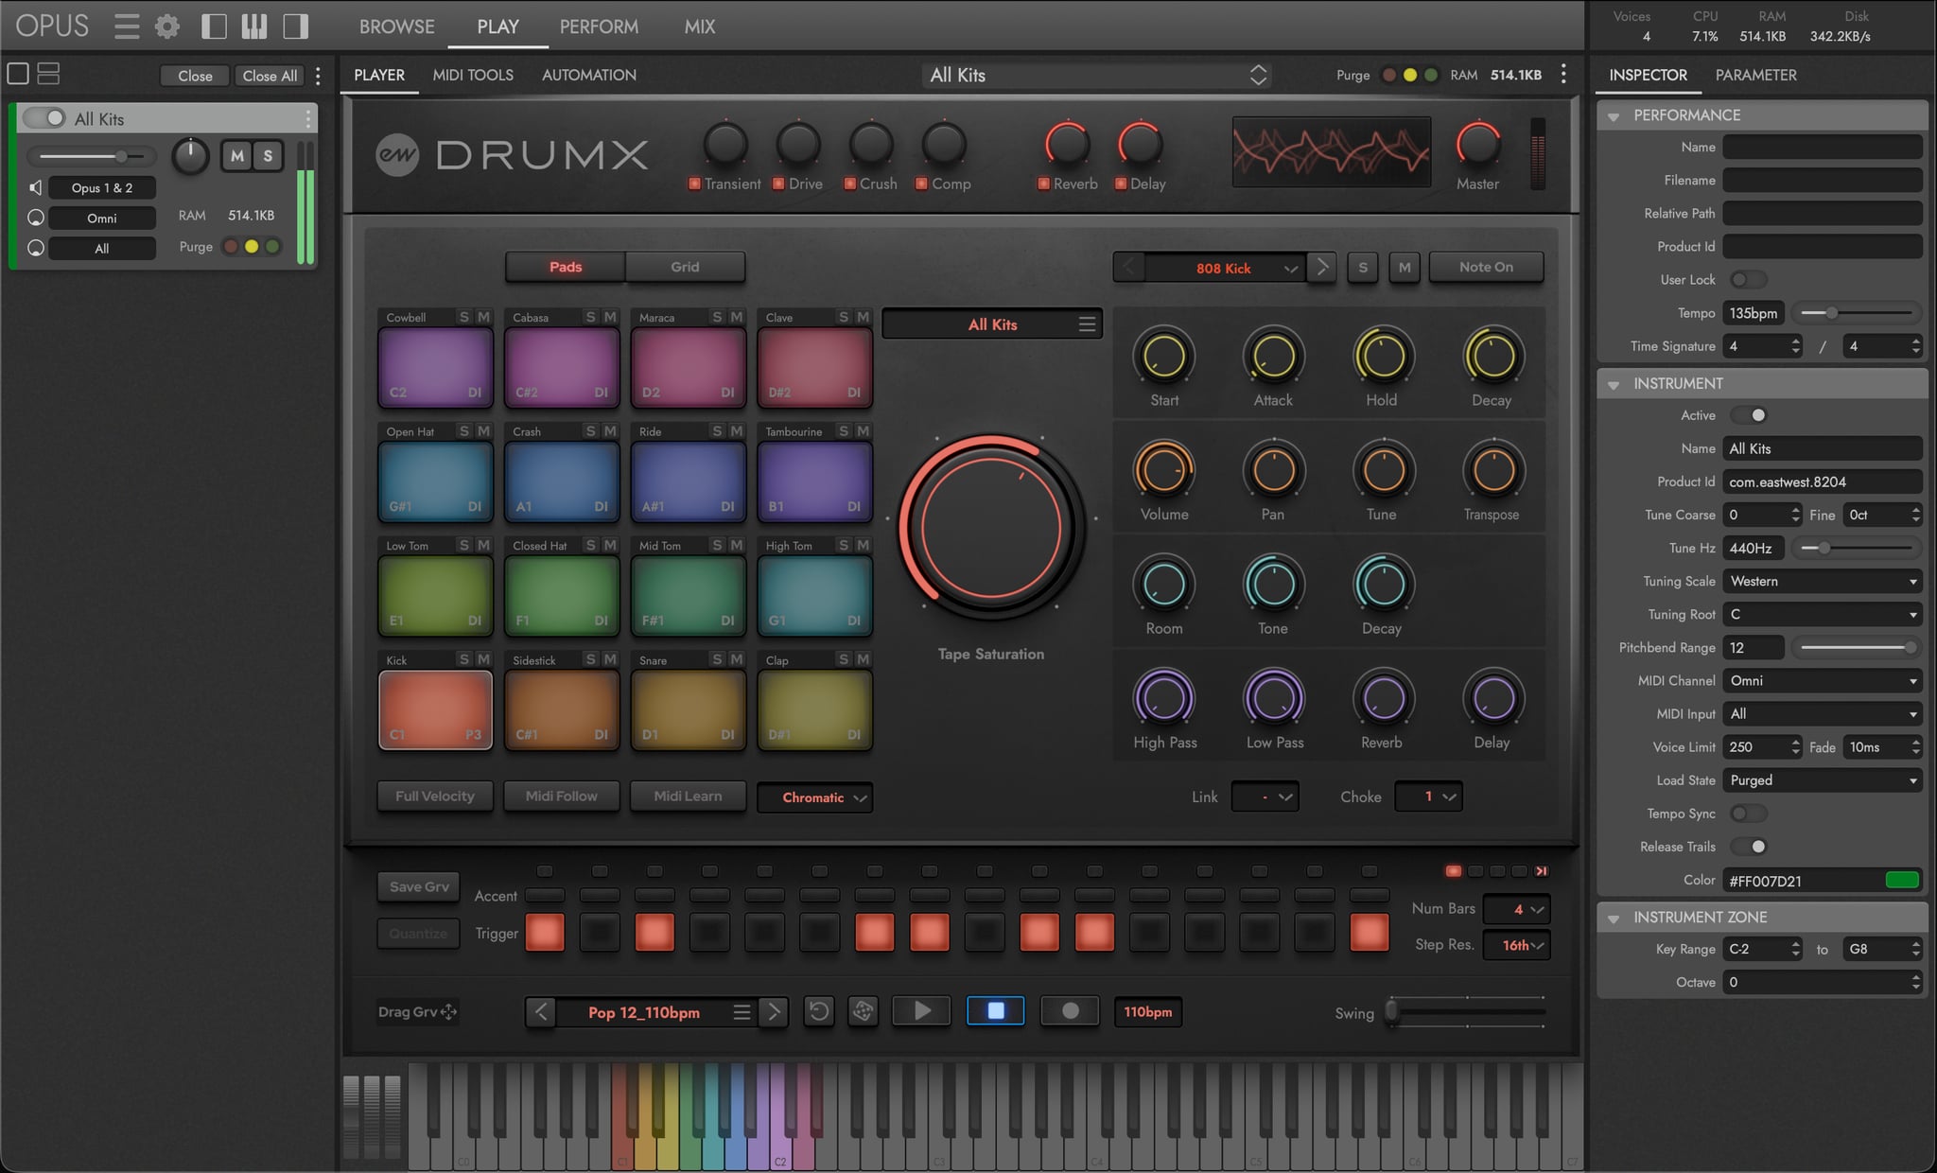Switch to the PERFORM tab
1937x1173 pixels.
pos(599,26)
